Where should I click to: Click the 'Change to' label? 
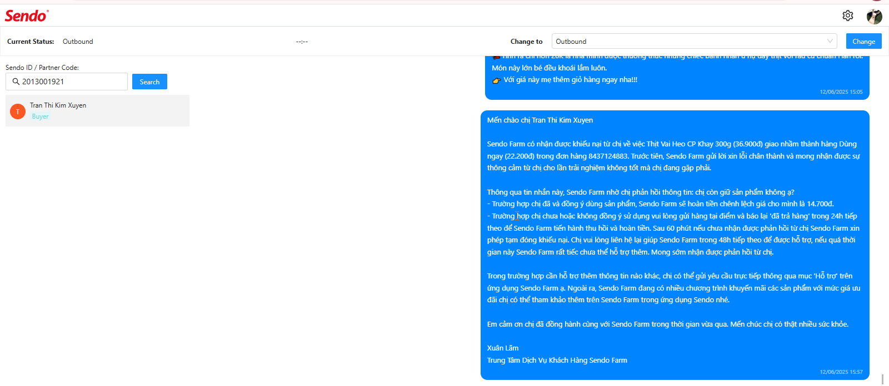[x=527, y=42]
